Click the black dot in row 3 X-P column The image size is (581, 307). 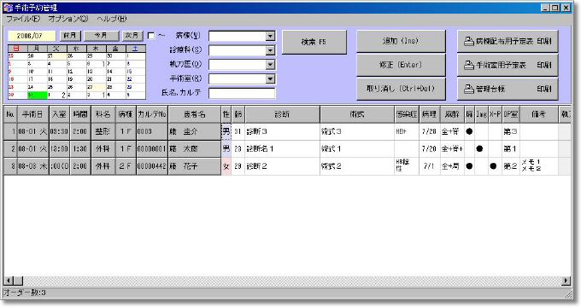coord(493,166)
